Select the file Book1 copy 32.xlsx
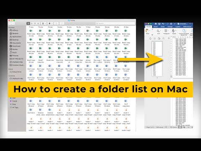Screen dimensions: 201x151 (126, 33)
